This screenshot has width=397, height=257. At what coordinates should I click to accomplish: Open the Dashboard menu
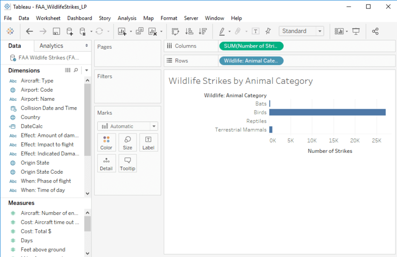79,18
